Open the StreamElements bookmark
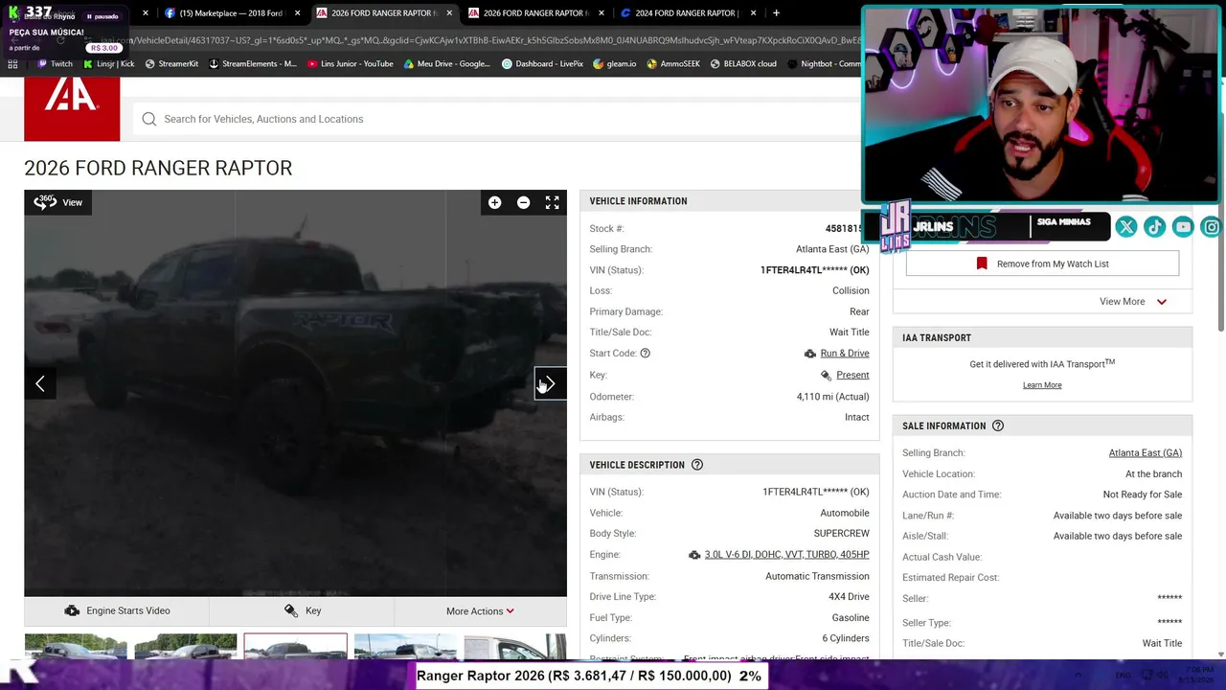The width and height of the screenshot is (1226, 690). 253,64
